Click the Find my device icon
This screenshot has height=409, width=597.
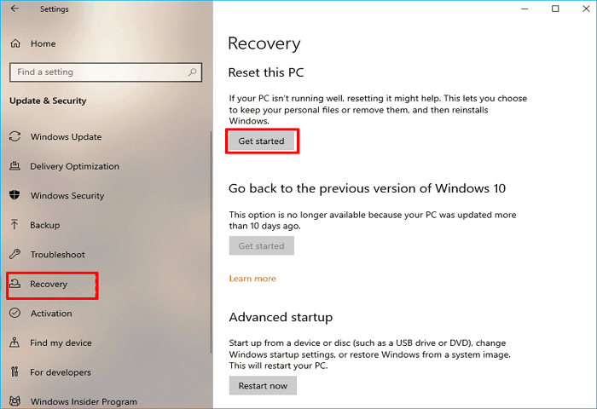coord(14,343)
